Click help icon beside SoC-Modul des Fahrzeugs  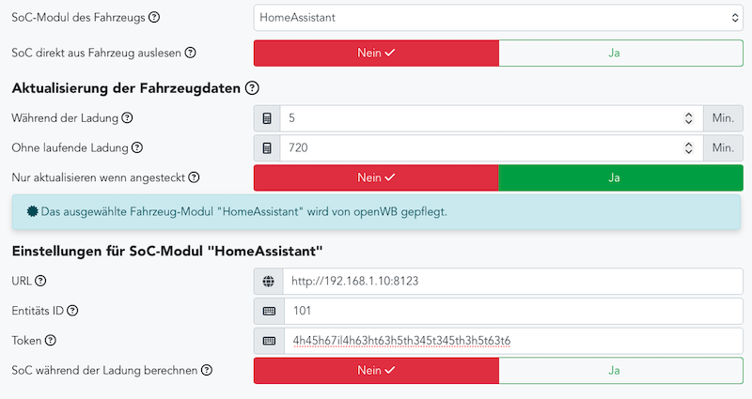[154, 17]
